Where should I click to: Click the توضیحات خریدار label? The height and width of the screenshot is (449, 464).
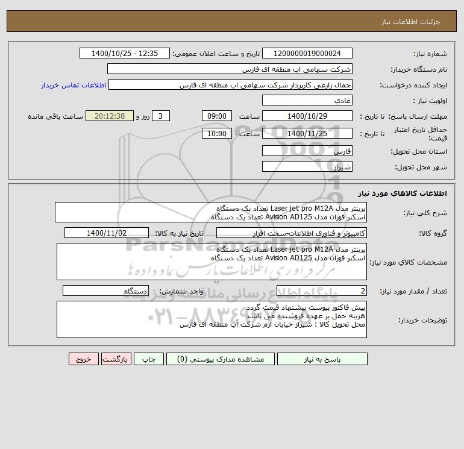[x=423, y=320]
